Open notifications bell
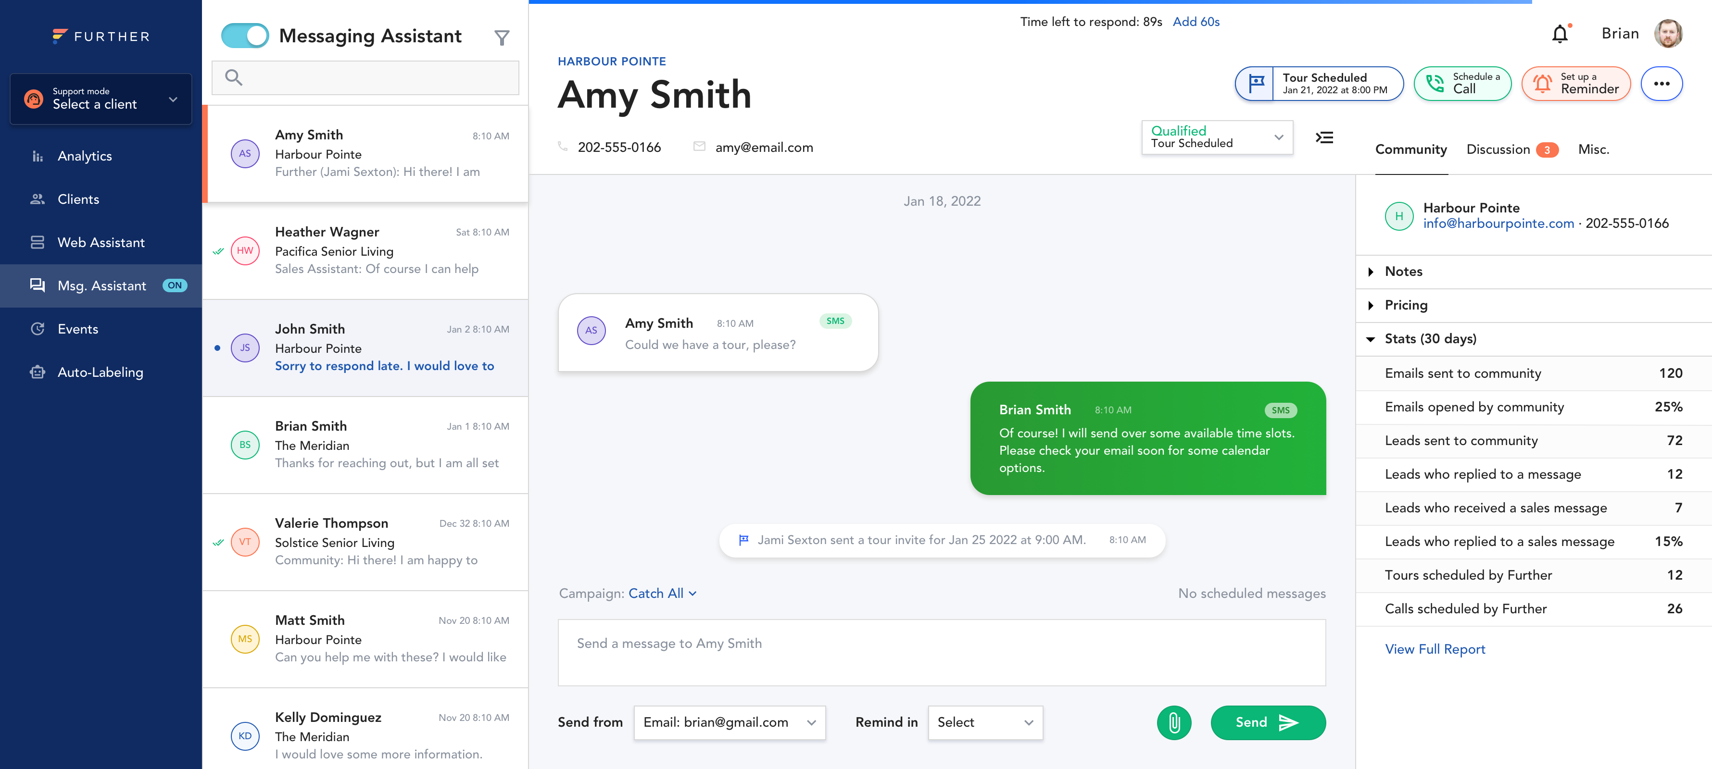This screenshot has width=1712, height=769. pos(1560,33)
